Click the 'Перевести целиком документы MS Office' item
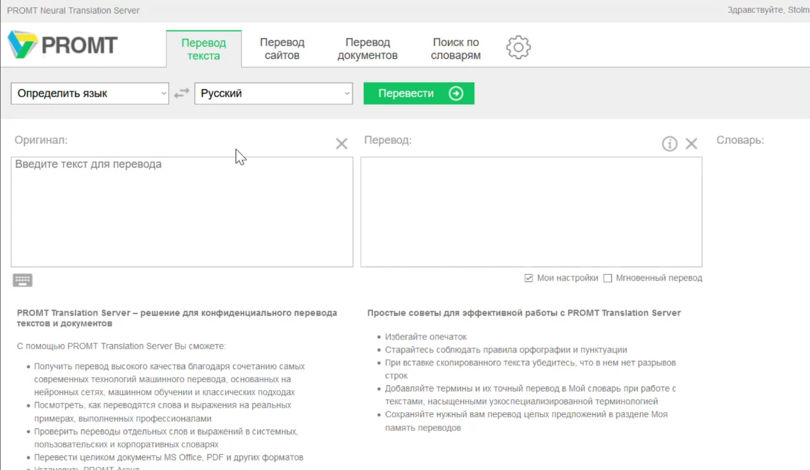810x470 pixels. (168, 458)
